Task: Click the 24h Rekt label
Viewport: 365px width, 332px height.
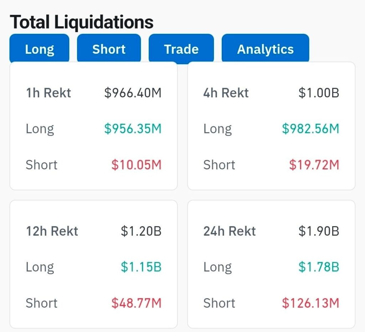Action: pos(230,231)
